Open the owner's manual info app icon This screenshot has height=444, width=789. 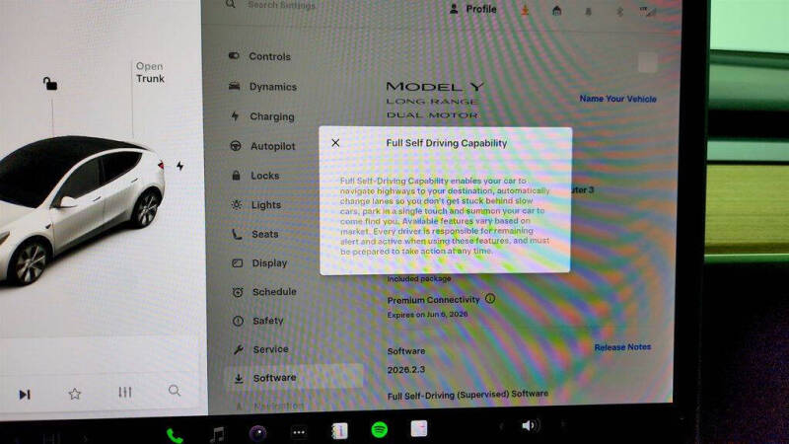coord(339,431)
